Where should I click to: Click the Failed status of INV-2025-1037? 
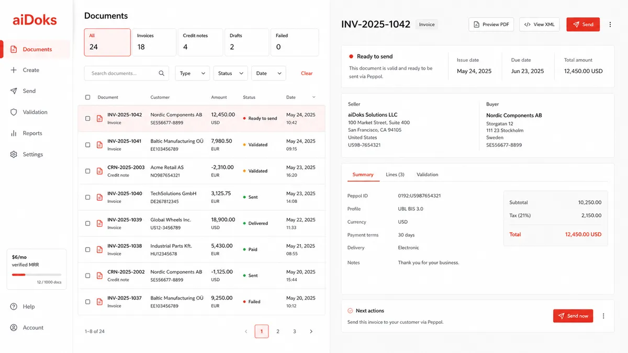[252, 302]
